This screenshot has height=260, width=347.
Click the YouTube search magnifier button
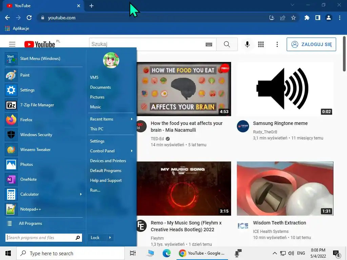coord(227,44)
